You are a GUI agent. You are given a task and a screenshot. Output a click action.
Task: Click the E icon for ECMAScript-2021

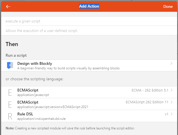tap(10, 104)
